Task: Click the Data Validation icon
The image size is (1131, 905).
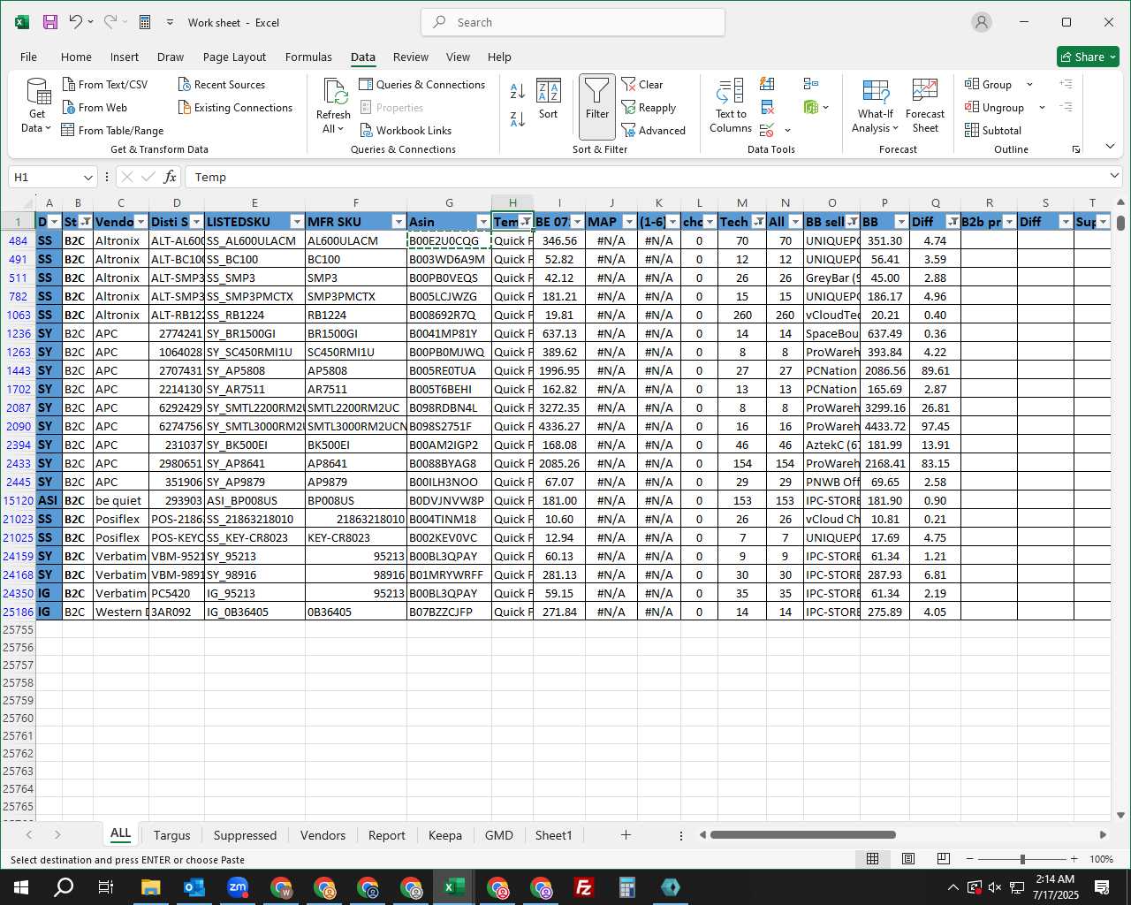Action: [767, 131]
